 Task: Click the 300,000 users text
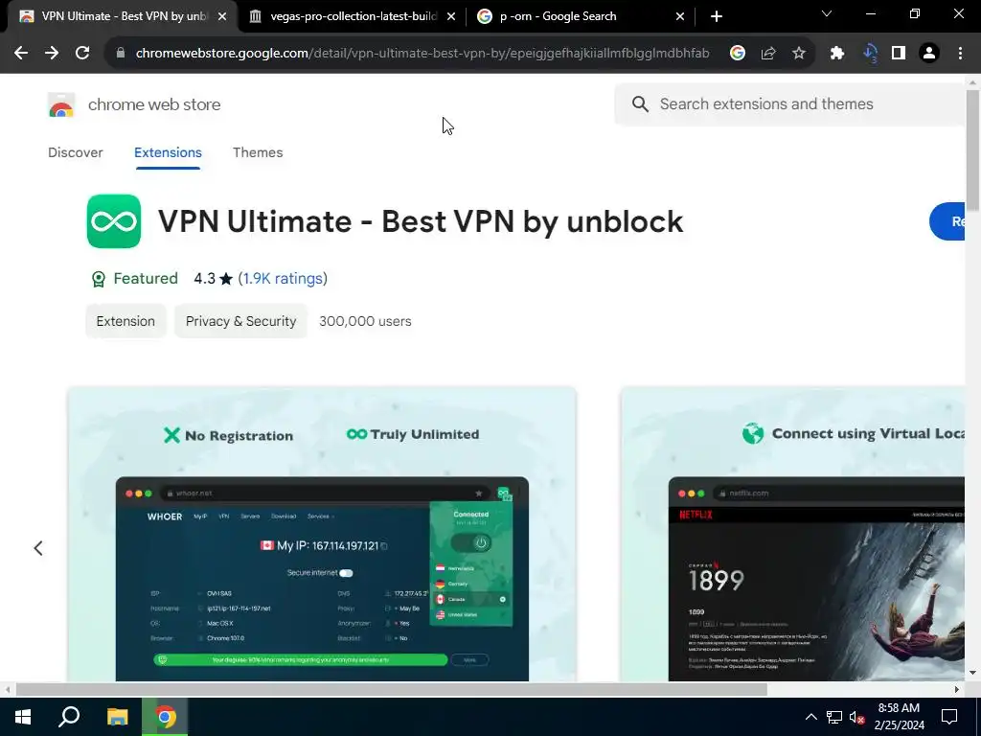pyautogui.click(x=365, y=321)
